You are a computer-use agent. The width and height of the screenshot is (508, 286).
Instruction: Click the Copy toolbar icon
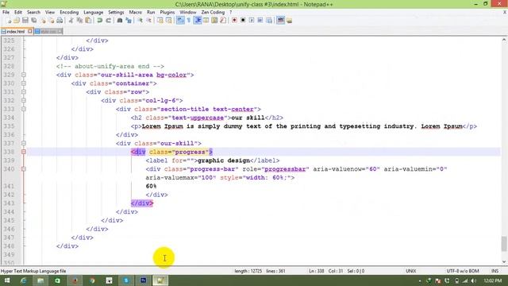click(x=79, y=21)
